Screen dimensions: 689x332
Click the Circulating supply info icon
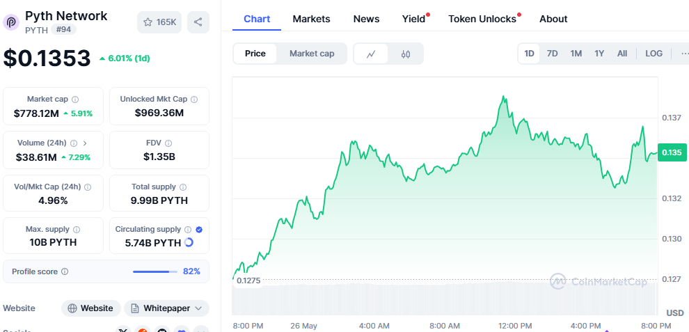coord(188,229)
